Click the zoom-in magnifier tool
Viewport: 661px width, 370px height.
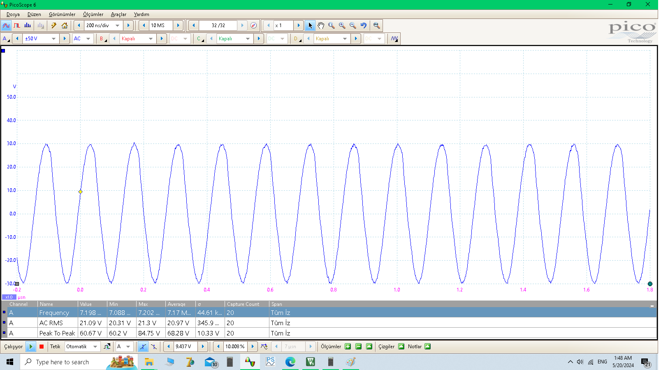[x=342, y=25]
